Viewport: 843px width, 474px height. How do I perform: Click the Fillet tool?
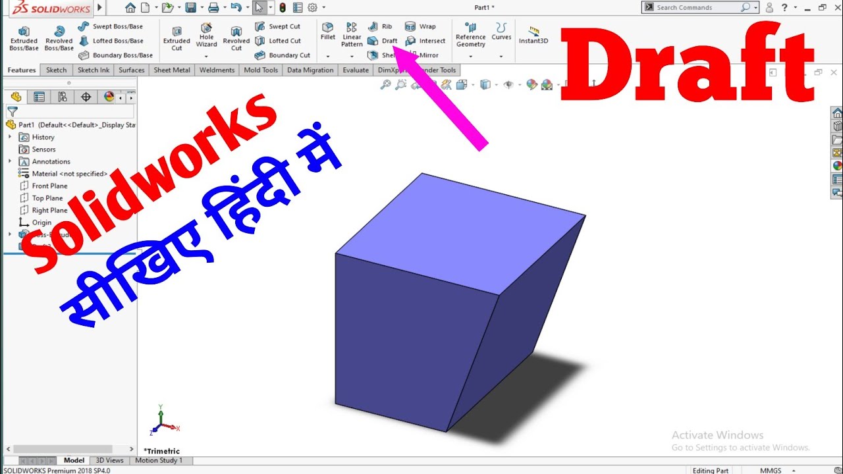click(x=328, y=32)
